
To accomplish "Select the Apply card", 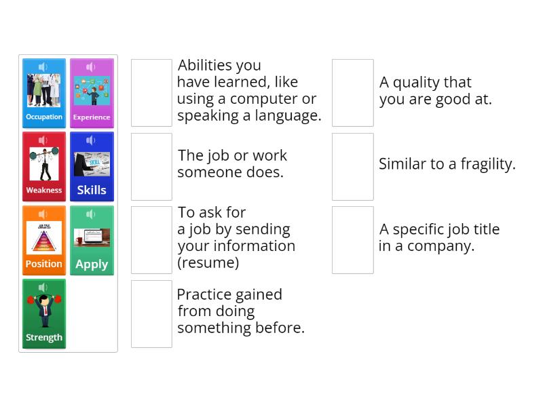I will point(92,241).
